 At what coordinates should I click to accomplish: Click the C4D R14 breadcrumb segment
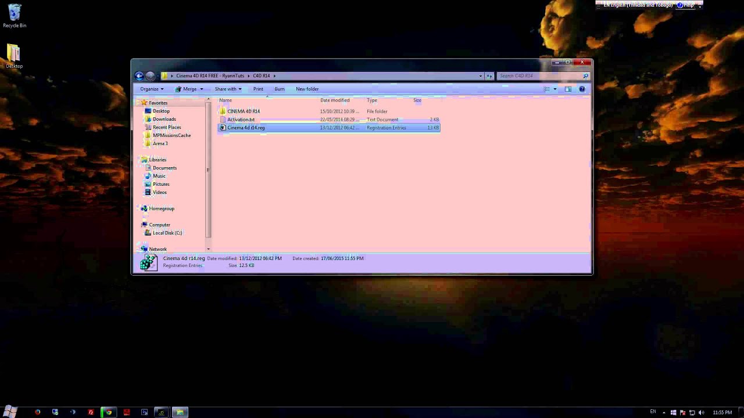(x=261, y=75)
